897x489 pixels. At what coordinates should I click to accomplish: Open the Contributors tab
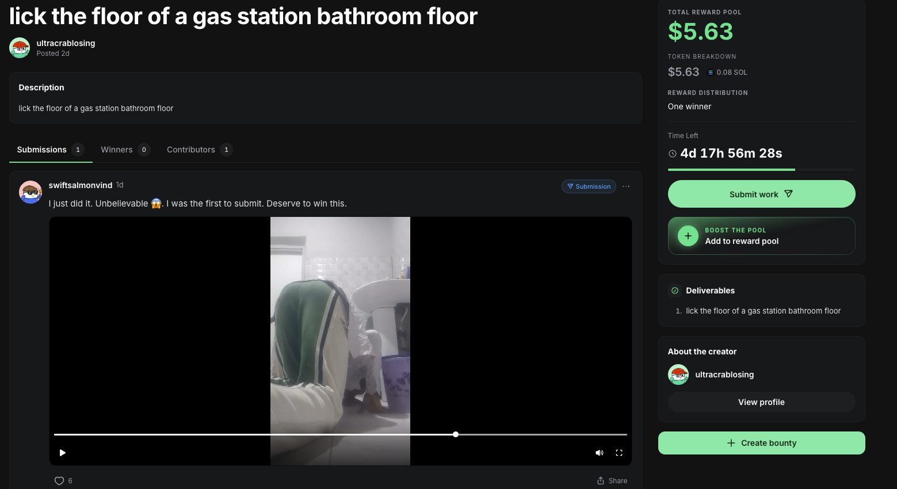pos(199,150)
